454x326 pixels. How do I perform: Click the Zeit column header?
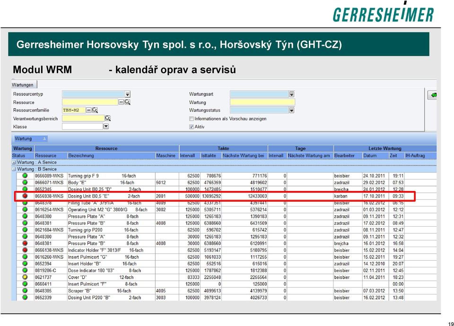(x=397, y=155)
